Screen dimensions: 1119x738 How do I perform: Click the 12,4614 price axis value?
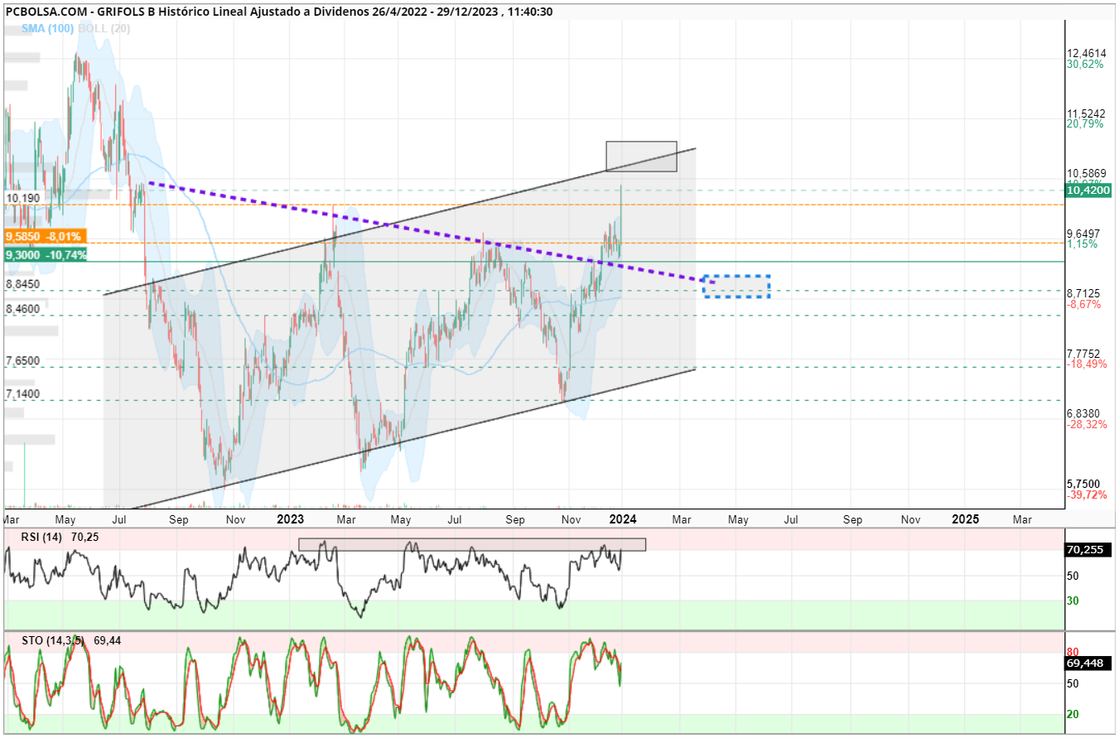click(1087, 53)
